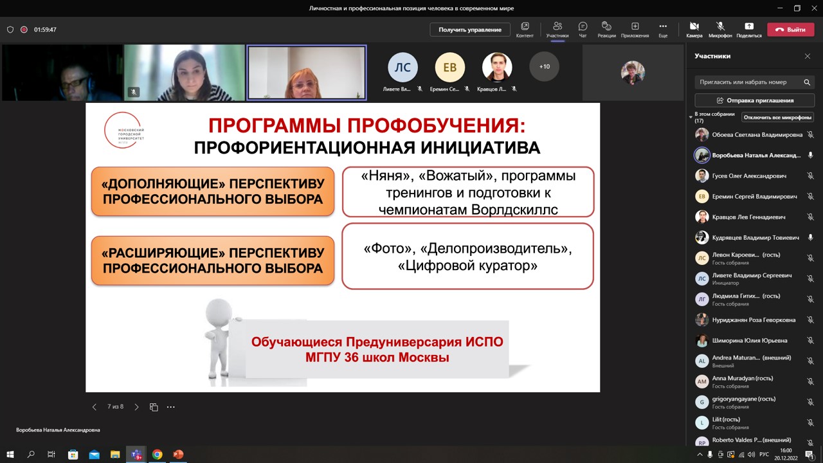Screen dimensions: 823x463
Task: Go back using the previous slide arrow
Action: click(95, 406)
